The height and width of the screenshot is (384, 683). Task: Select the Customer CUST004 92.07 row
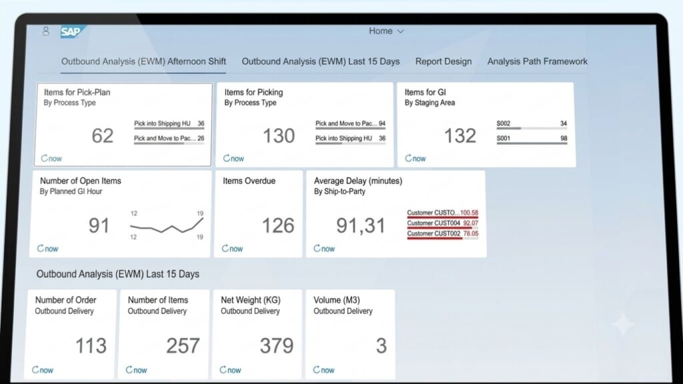coord(443,224)
